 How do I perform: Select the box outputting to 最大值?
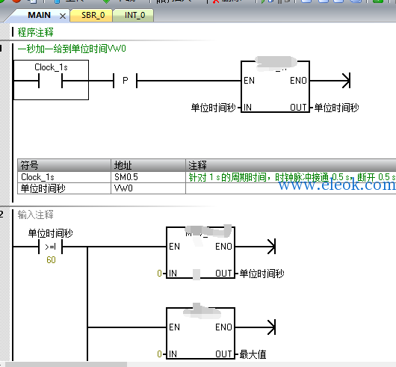[200, 333]
